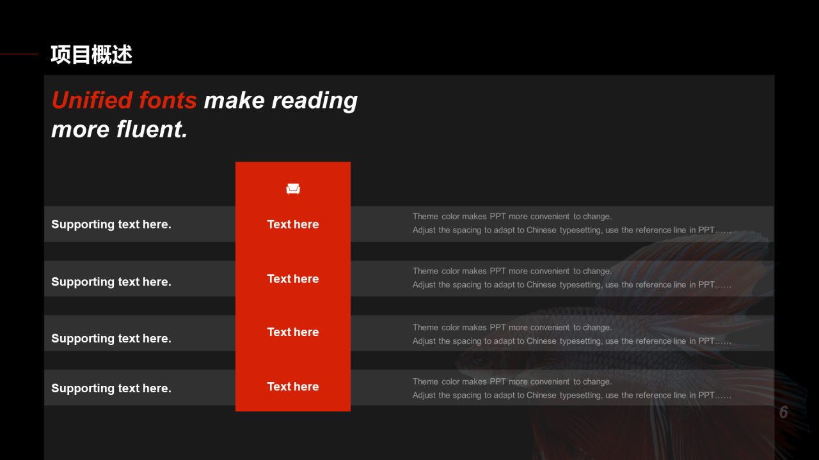This screenshot has width=819, height=460.
Task: Click the second "Text here" label in red column
Action: pos(293,279)
